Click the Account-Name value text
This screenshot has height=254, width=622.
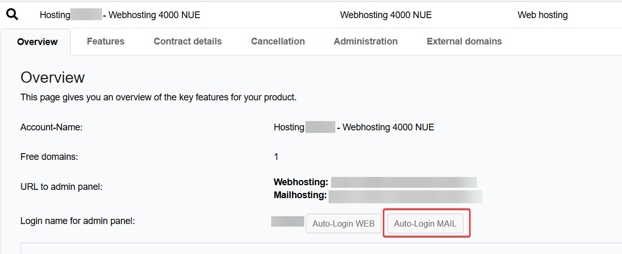[x=354, y=127]
